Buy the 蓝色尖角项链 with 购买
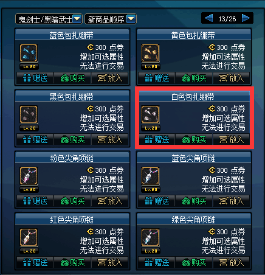 pos(194,201)
